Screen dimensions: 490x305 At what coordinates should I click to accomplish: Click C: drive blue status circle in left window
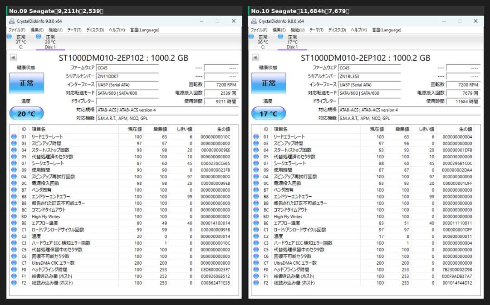[x=10, y=37]
